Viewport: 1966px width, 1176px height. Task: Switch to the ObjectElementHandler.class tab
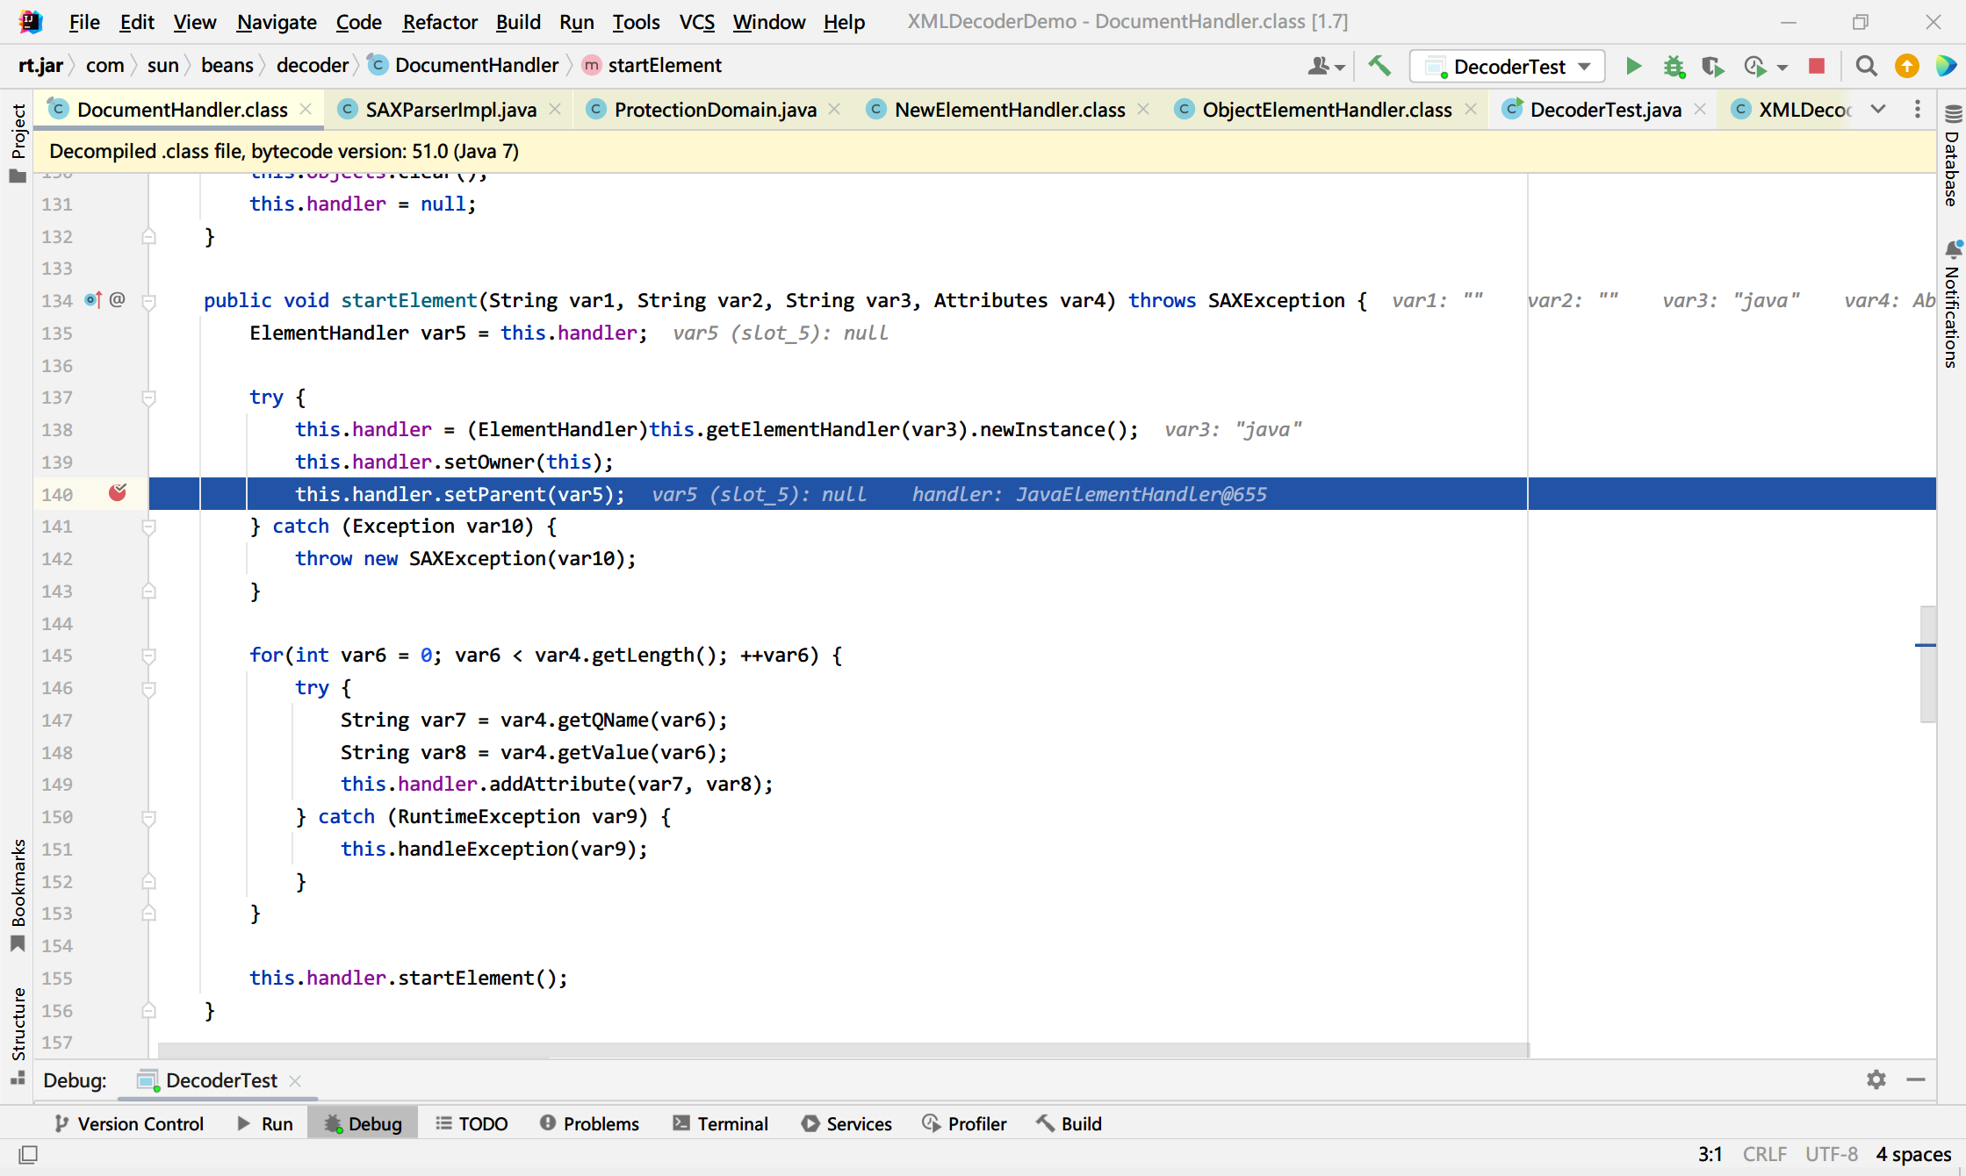tap(1326, 110)
